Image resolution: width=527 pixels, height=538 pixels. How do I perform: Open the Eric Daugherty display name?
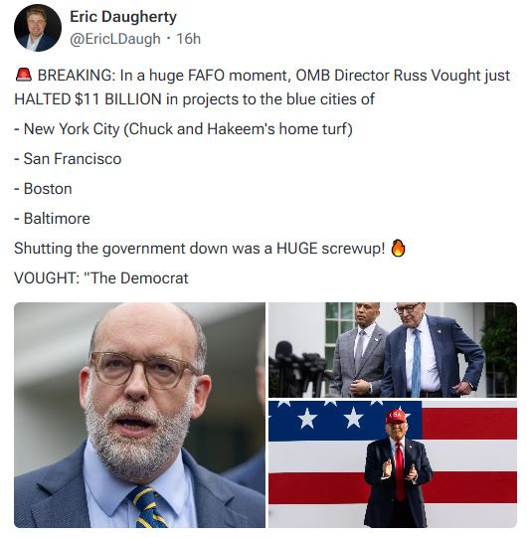(123, 17)
